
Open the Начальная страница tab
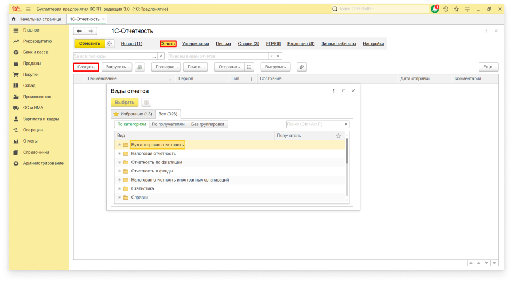pyautogui.click(x=36, y=19)
